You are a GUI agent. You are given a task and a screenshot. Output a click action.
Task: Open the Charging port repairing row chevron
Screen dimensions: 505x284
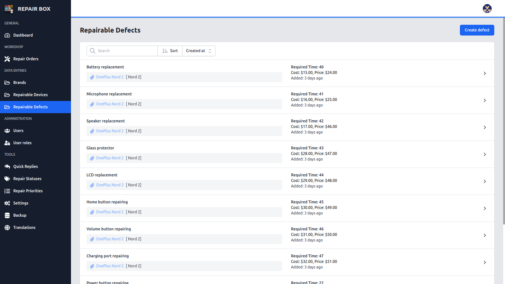click(485, 262)
